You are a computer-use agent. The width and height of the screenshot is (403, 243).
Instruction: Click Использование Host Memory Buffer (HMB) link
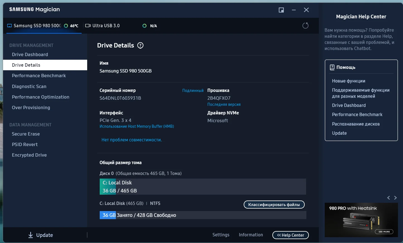pyautogui.click(x=137, y=126)
